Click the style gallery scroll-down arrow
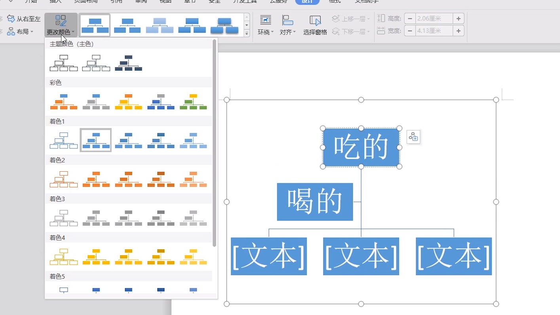The width and height of the screenshot is (560, 315). (247, 25)
